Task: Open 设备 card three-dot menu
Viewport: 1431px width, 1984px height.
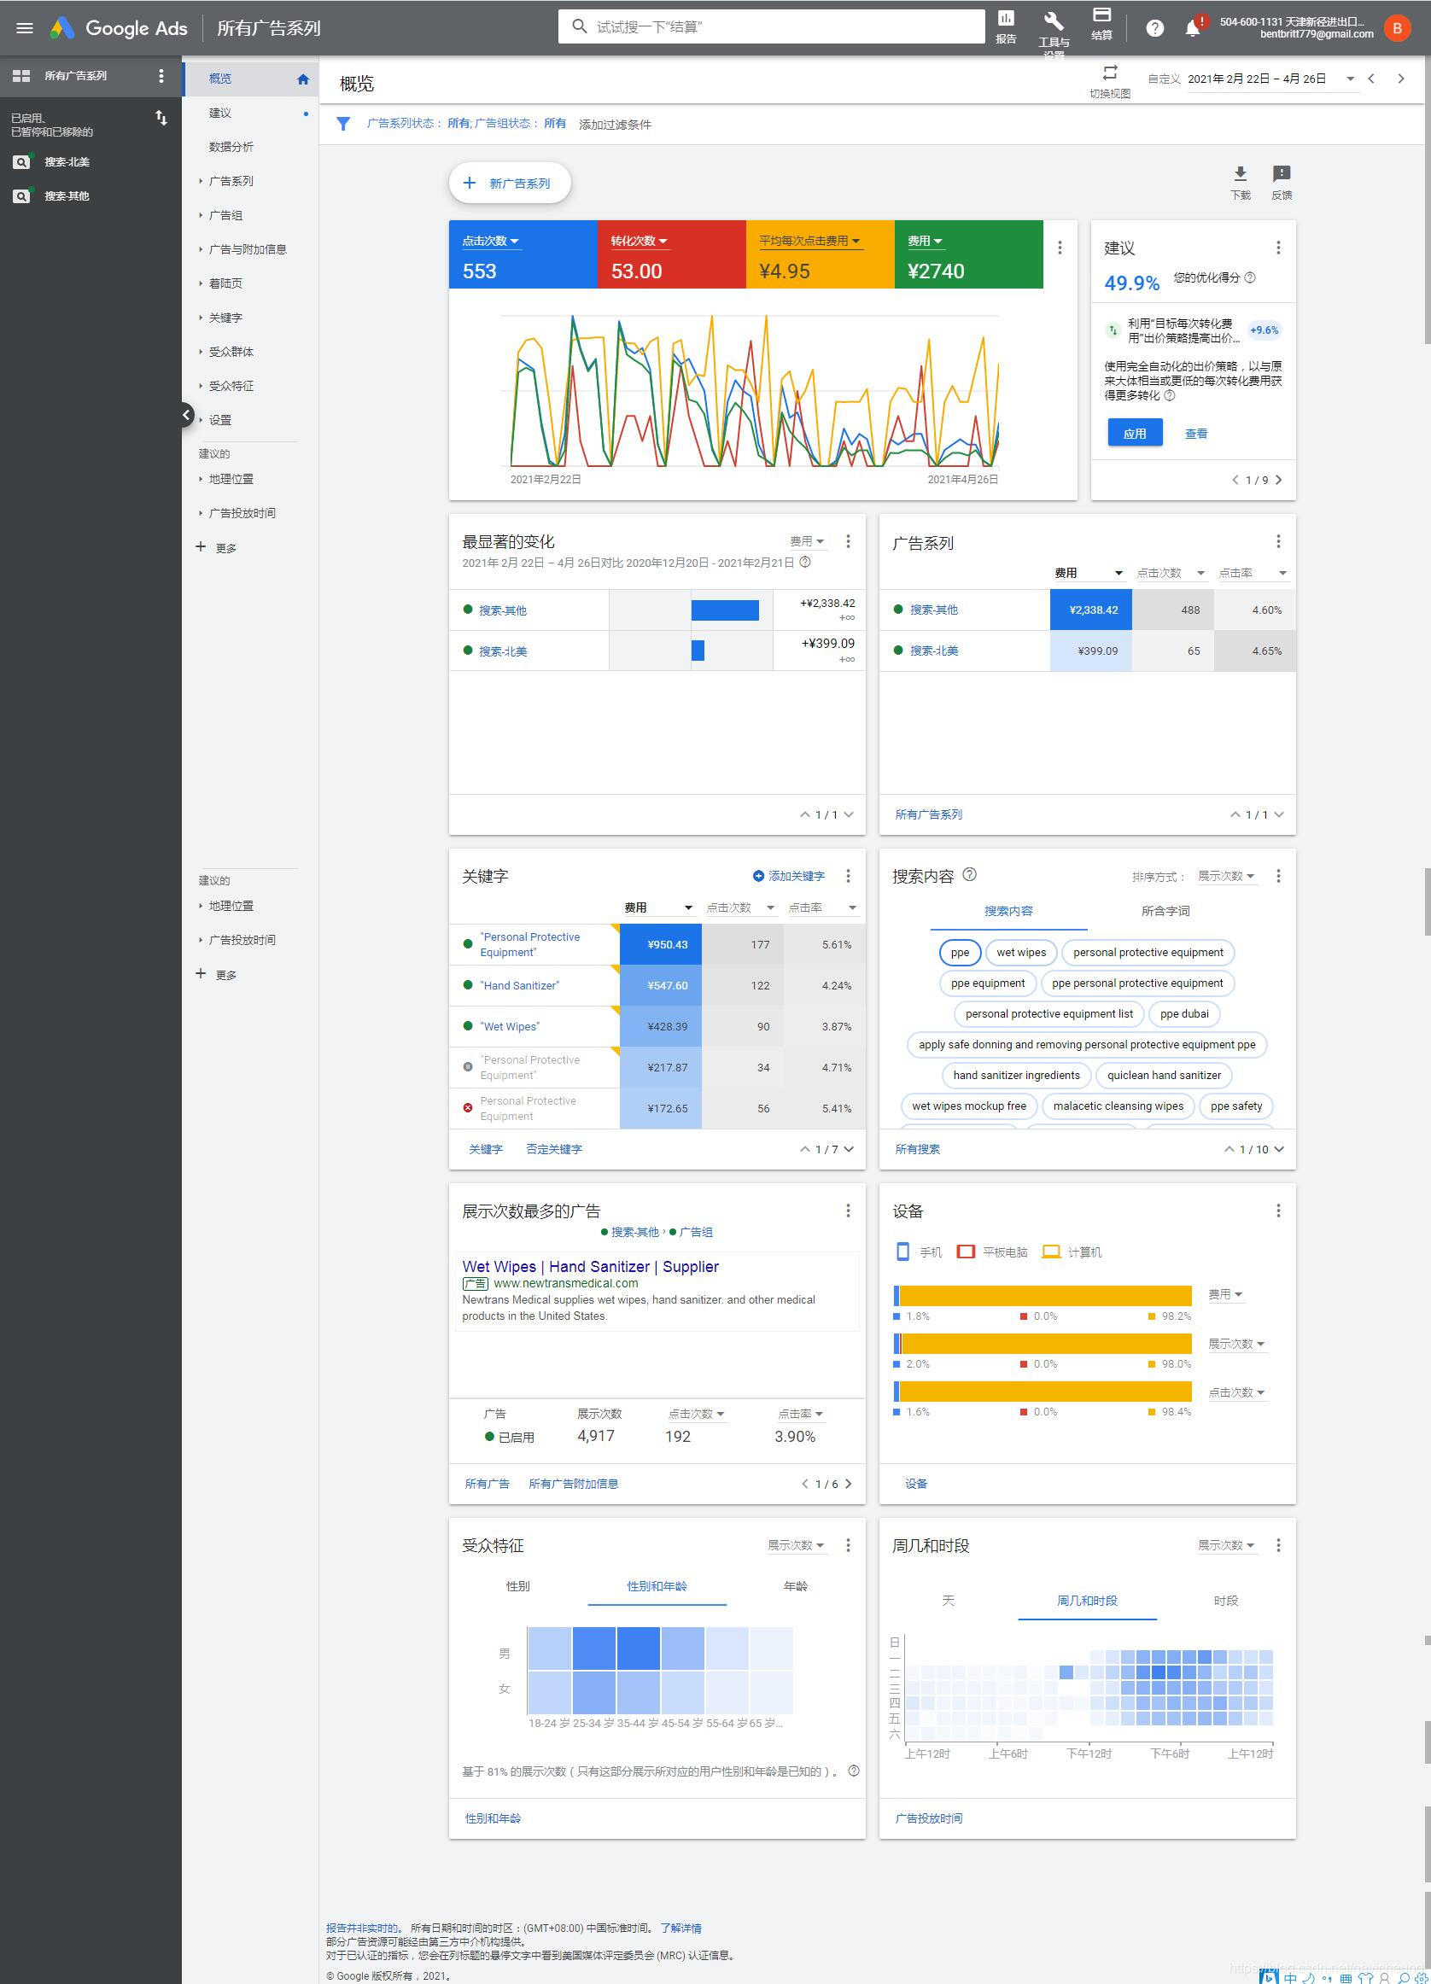Action: (1278, 1211)
